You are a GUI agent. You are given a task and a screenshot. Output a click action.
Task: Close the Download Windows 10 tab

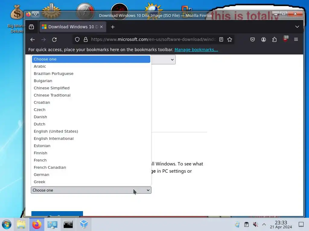(101, 27)
